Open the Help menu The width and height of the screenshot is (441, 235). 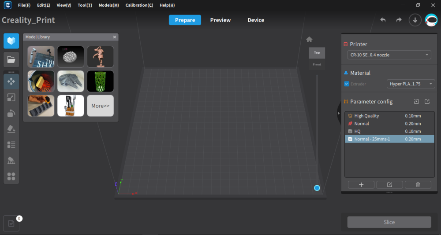167,5
